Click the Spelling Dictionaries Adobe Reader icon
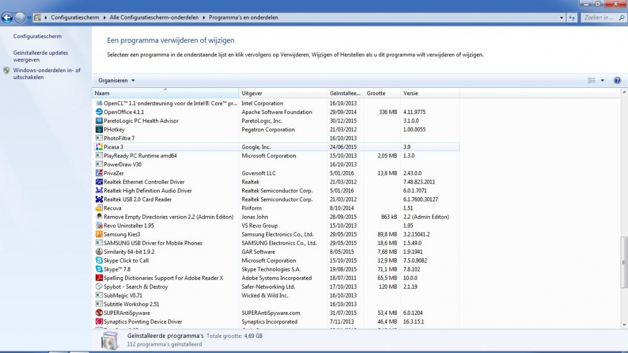Image resolution: width=628 pixels, height=353 pixels. 99,278
